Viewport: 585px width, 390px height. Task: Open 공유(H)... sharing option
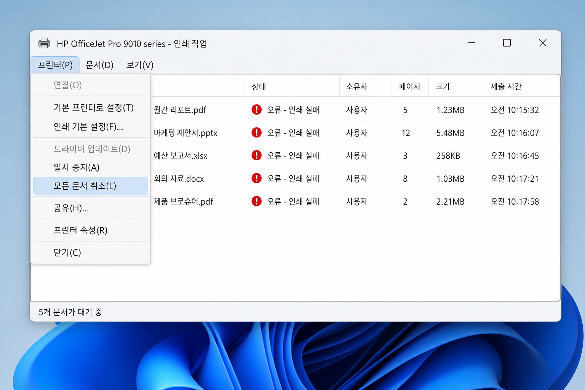click(91, 208)
